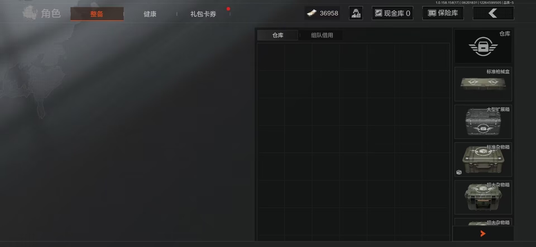The image size is (536, 247).
Task: Select the partially visible last 超大杂物箱
Action: tap(483, 222)
